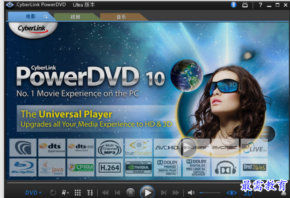Click the Multi Channel MP3 badge
Viewport: 290px width, 198px height.
coord(110,148)
